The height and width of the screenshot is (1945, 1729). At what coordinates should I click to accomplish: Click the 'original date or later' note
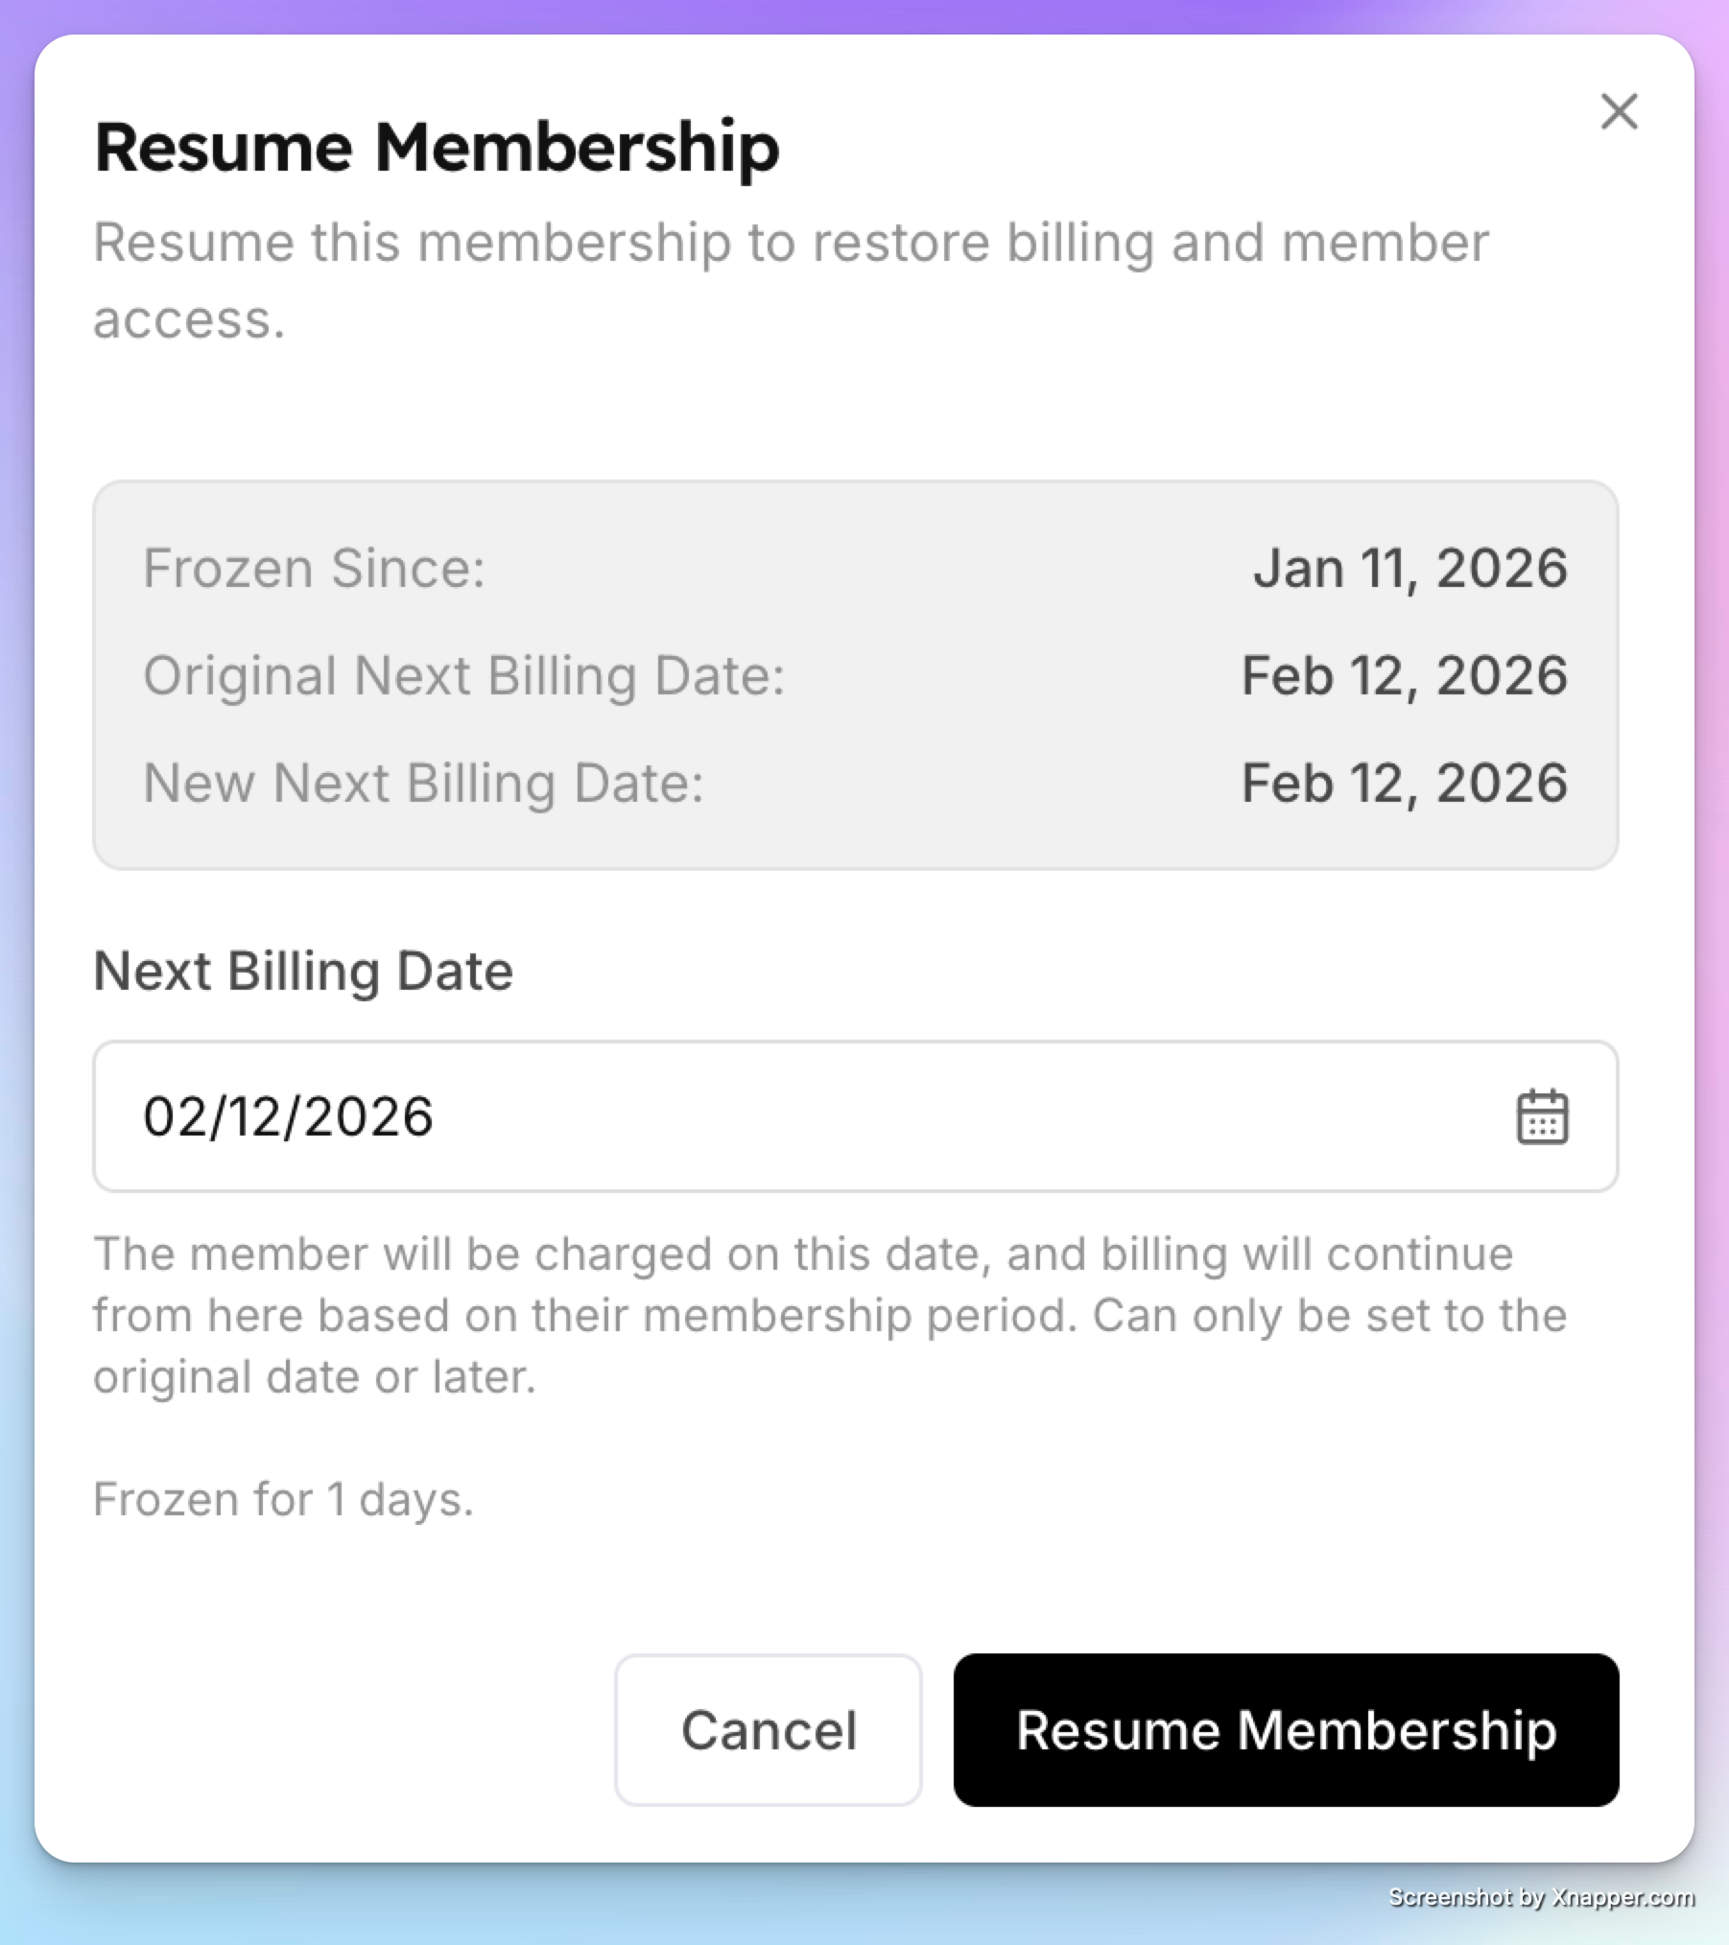[x=314, y=1377]
